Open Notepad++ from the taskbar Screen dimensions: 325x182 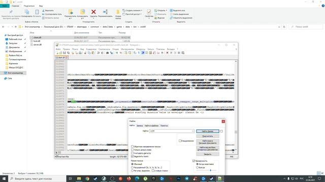tap(220, 178)
